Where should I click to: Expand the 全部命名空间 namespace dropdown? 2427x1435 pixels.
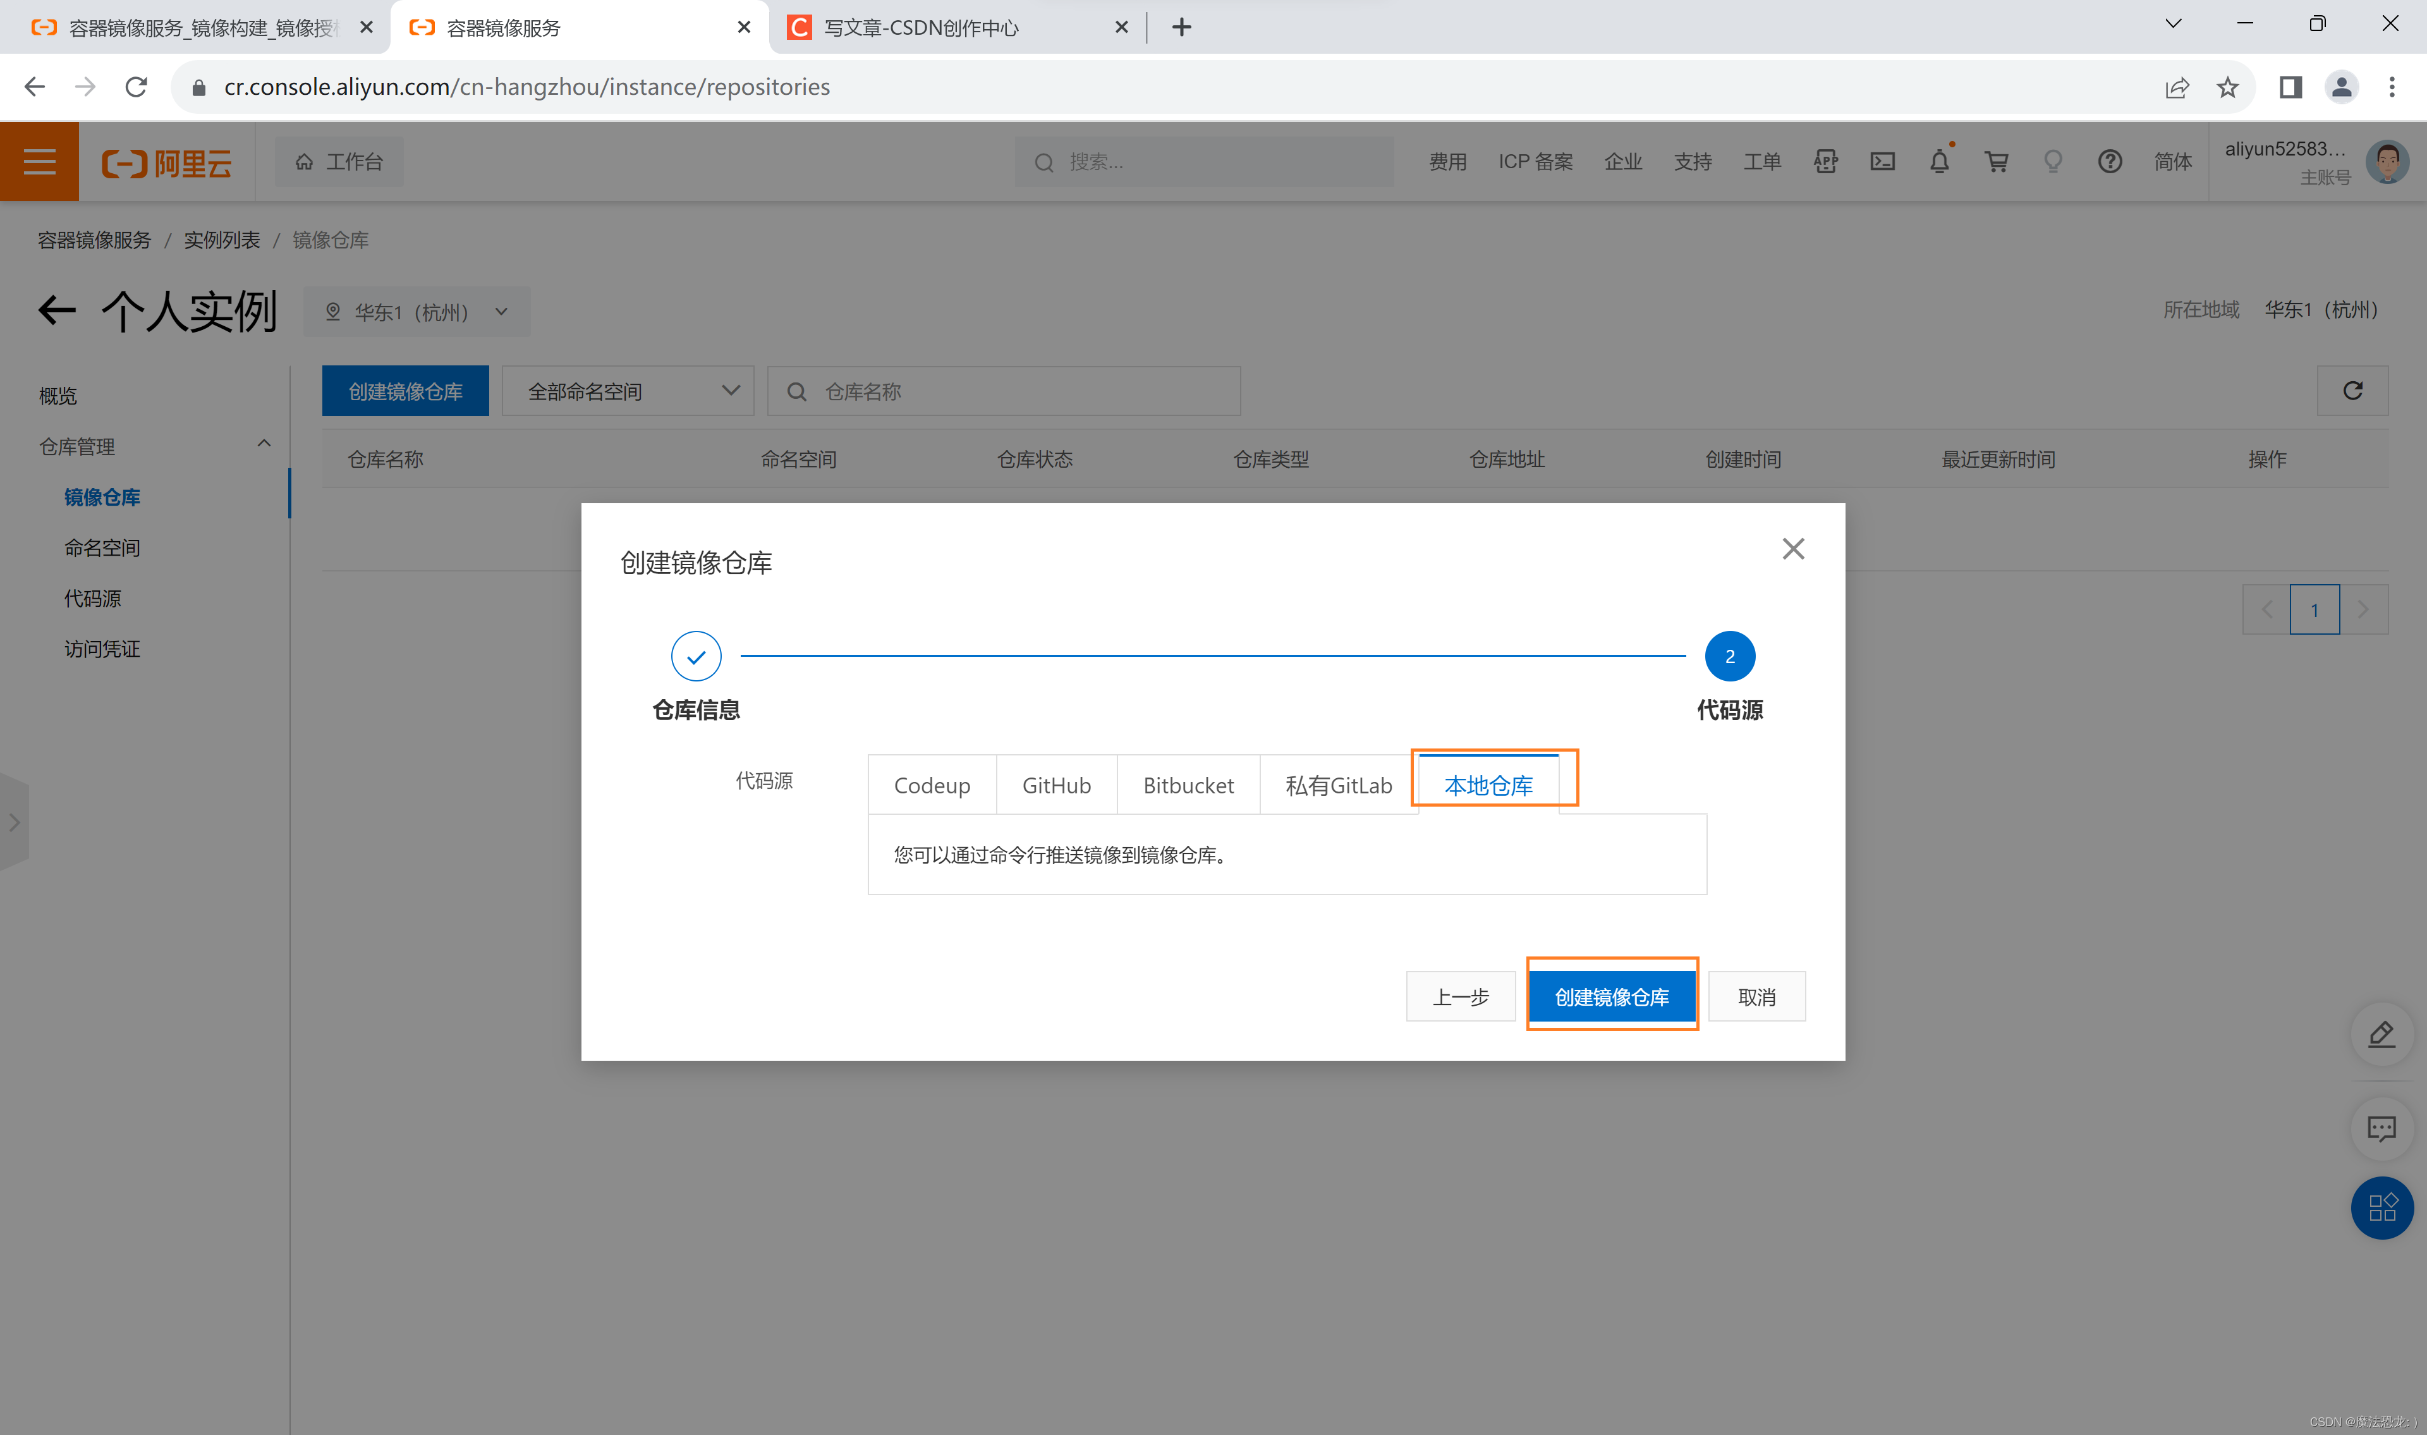627,391
